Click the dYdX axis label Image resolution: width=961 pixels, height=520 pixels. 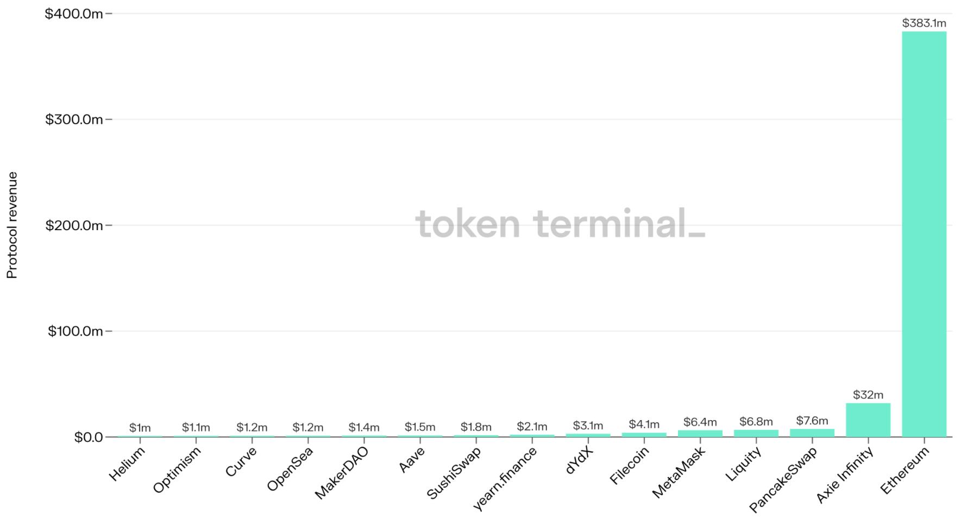[x=579, y=460]
